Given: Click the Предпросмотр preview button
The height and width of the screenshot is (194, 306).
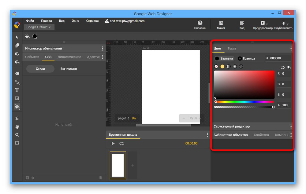Looking at the screenshot, I should coord(263,25).
